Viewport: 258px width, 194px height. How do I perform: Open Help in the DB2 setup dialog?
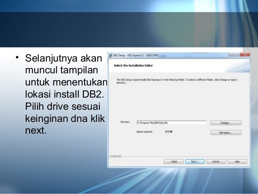click(x=237, y=162)
